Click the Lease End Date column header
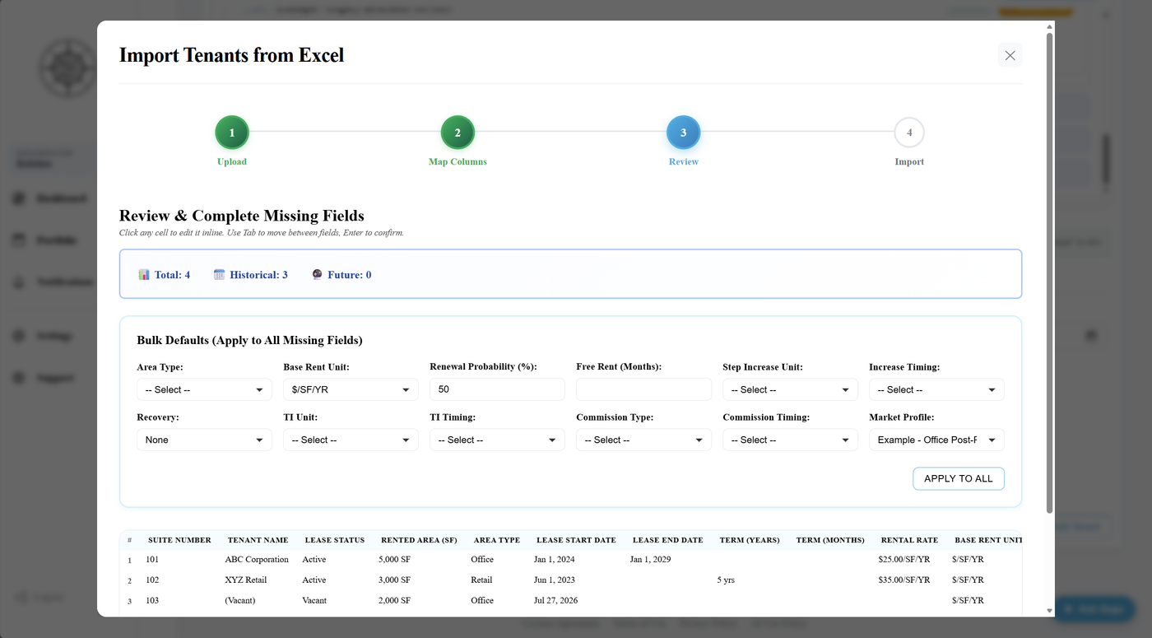The image size is (1152, 638). [667, 540]
